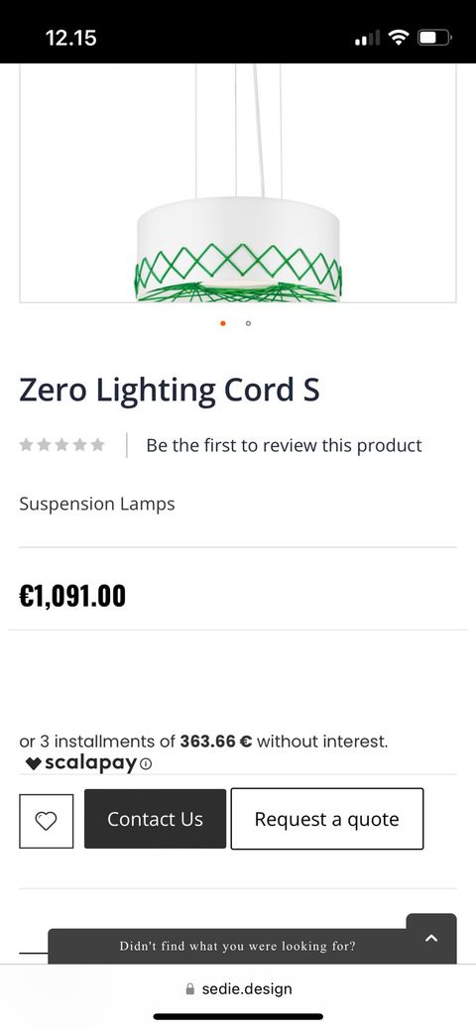Tap the Contact Us button
Screen dimensions: 476x1030
155,819
